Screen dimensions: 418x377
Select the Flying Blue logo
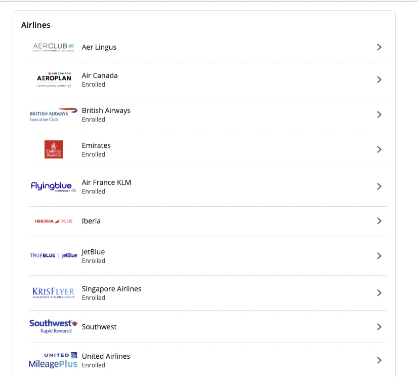point(52,186)
